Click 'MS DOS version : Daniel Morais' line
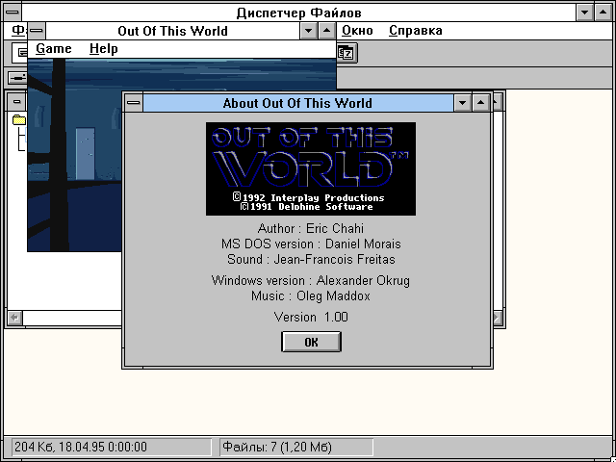This screenshot has width=616, height=462. tap(311, 244)
